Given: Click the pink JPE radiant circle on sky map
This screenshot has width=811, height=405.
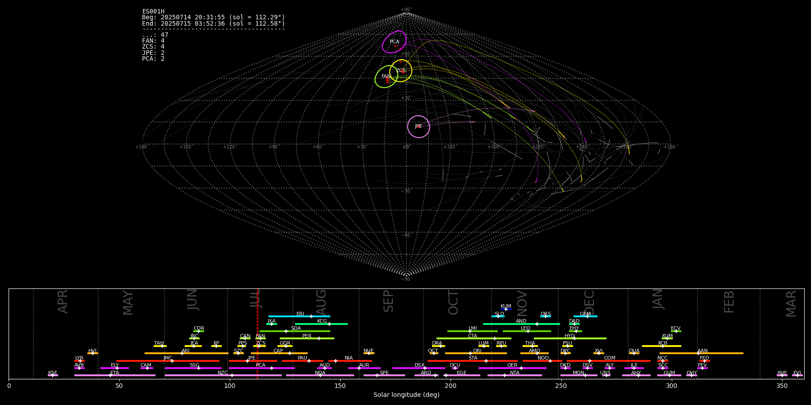Looking at the screenshot, I should 419,126.
